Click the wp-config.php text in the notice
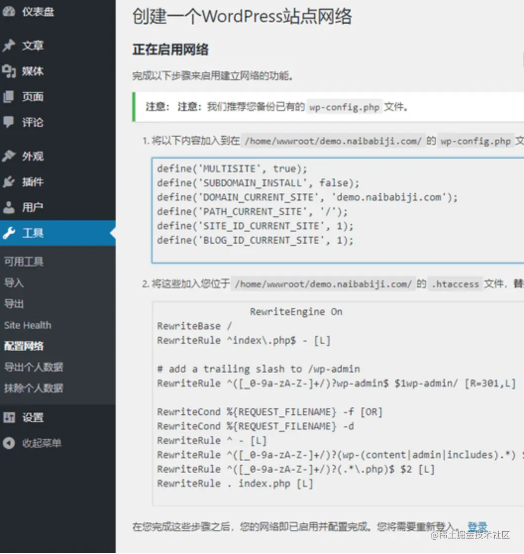Screen dimensions: 524x554 click(344, 107)
